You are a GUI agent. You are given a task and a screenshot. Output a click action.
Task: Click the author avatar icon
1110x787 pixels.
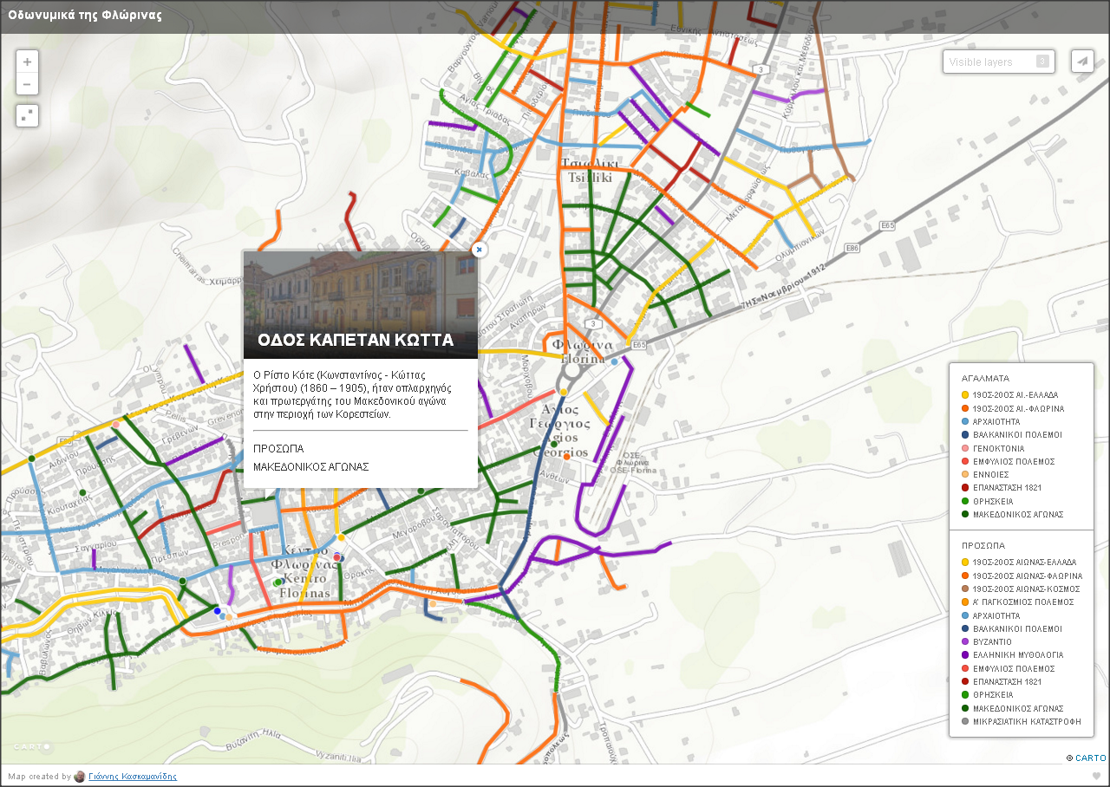[80, 777]
